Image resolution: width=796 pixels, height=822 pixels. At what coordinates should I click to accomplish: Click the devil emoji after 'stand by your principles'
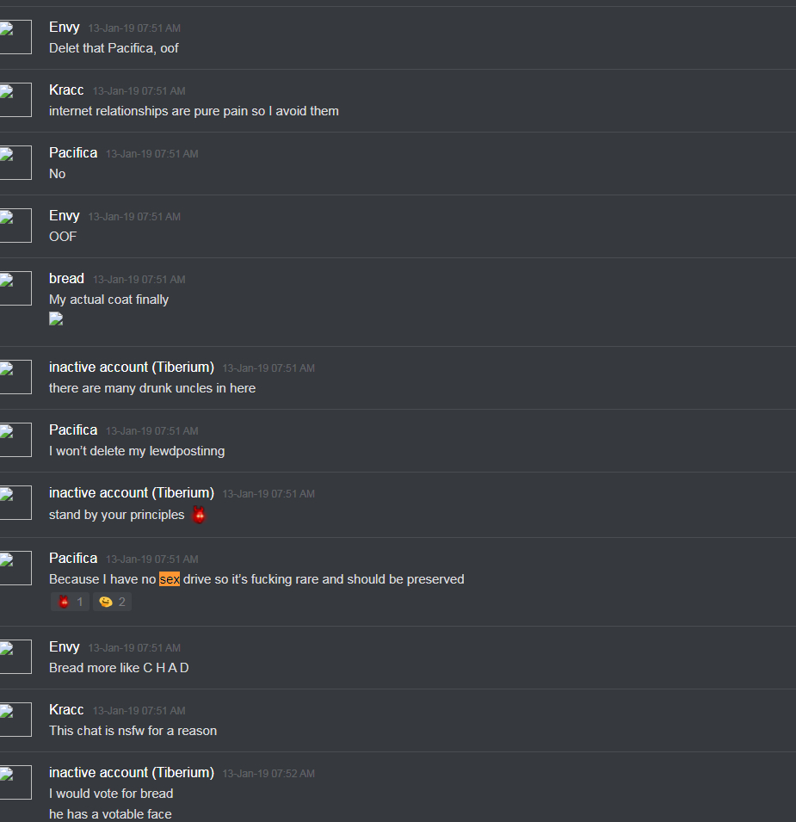(x=199, y=515)
